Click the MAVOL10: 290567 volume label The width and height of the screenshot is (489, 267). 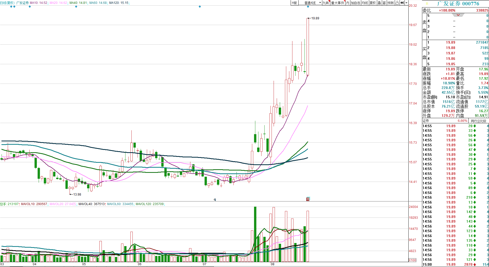click(x=34, y=204)
